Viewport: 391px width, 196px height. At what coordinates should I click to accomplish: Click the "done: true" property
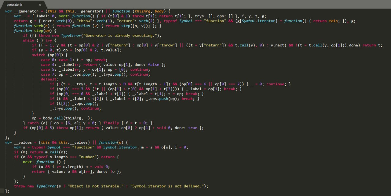pyautogui.click(x=186, y=128)
